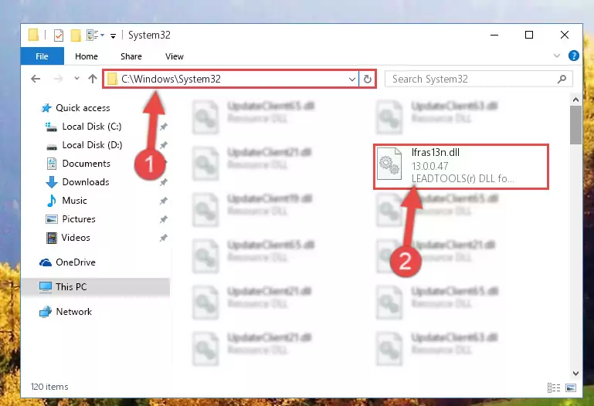Expand the ribbon with the chevron
This screenshot has width=594, height=406.
pos(556,56)
